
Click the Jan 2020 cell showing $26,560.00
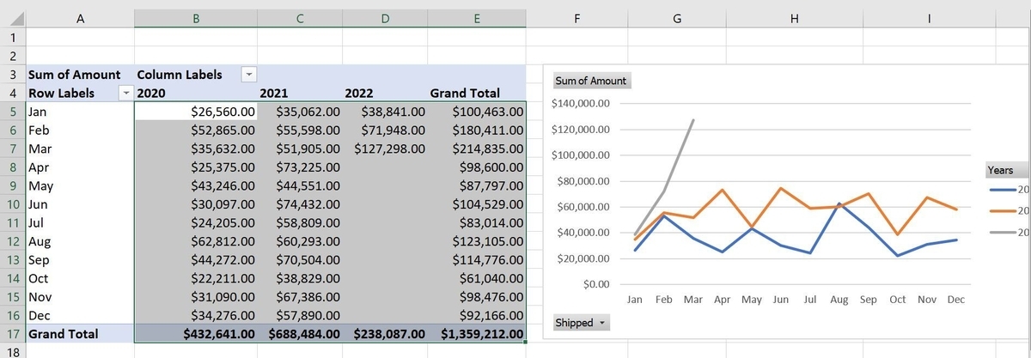(x=196, y=112)
